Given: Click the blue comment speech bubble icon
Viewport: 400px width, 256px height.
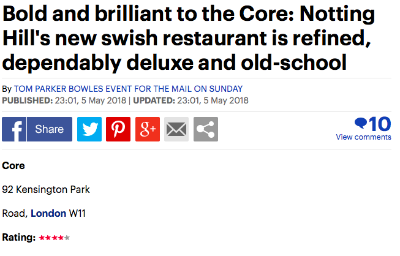Looking at the screenshot, I should 361,122.
